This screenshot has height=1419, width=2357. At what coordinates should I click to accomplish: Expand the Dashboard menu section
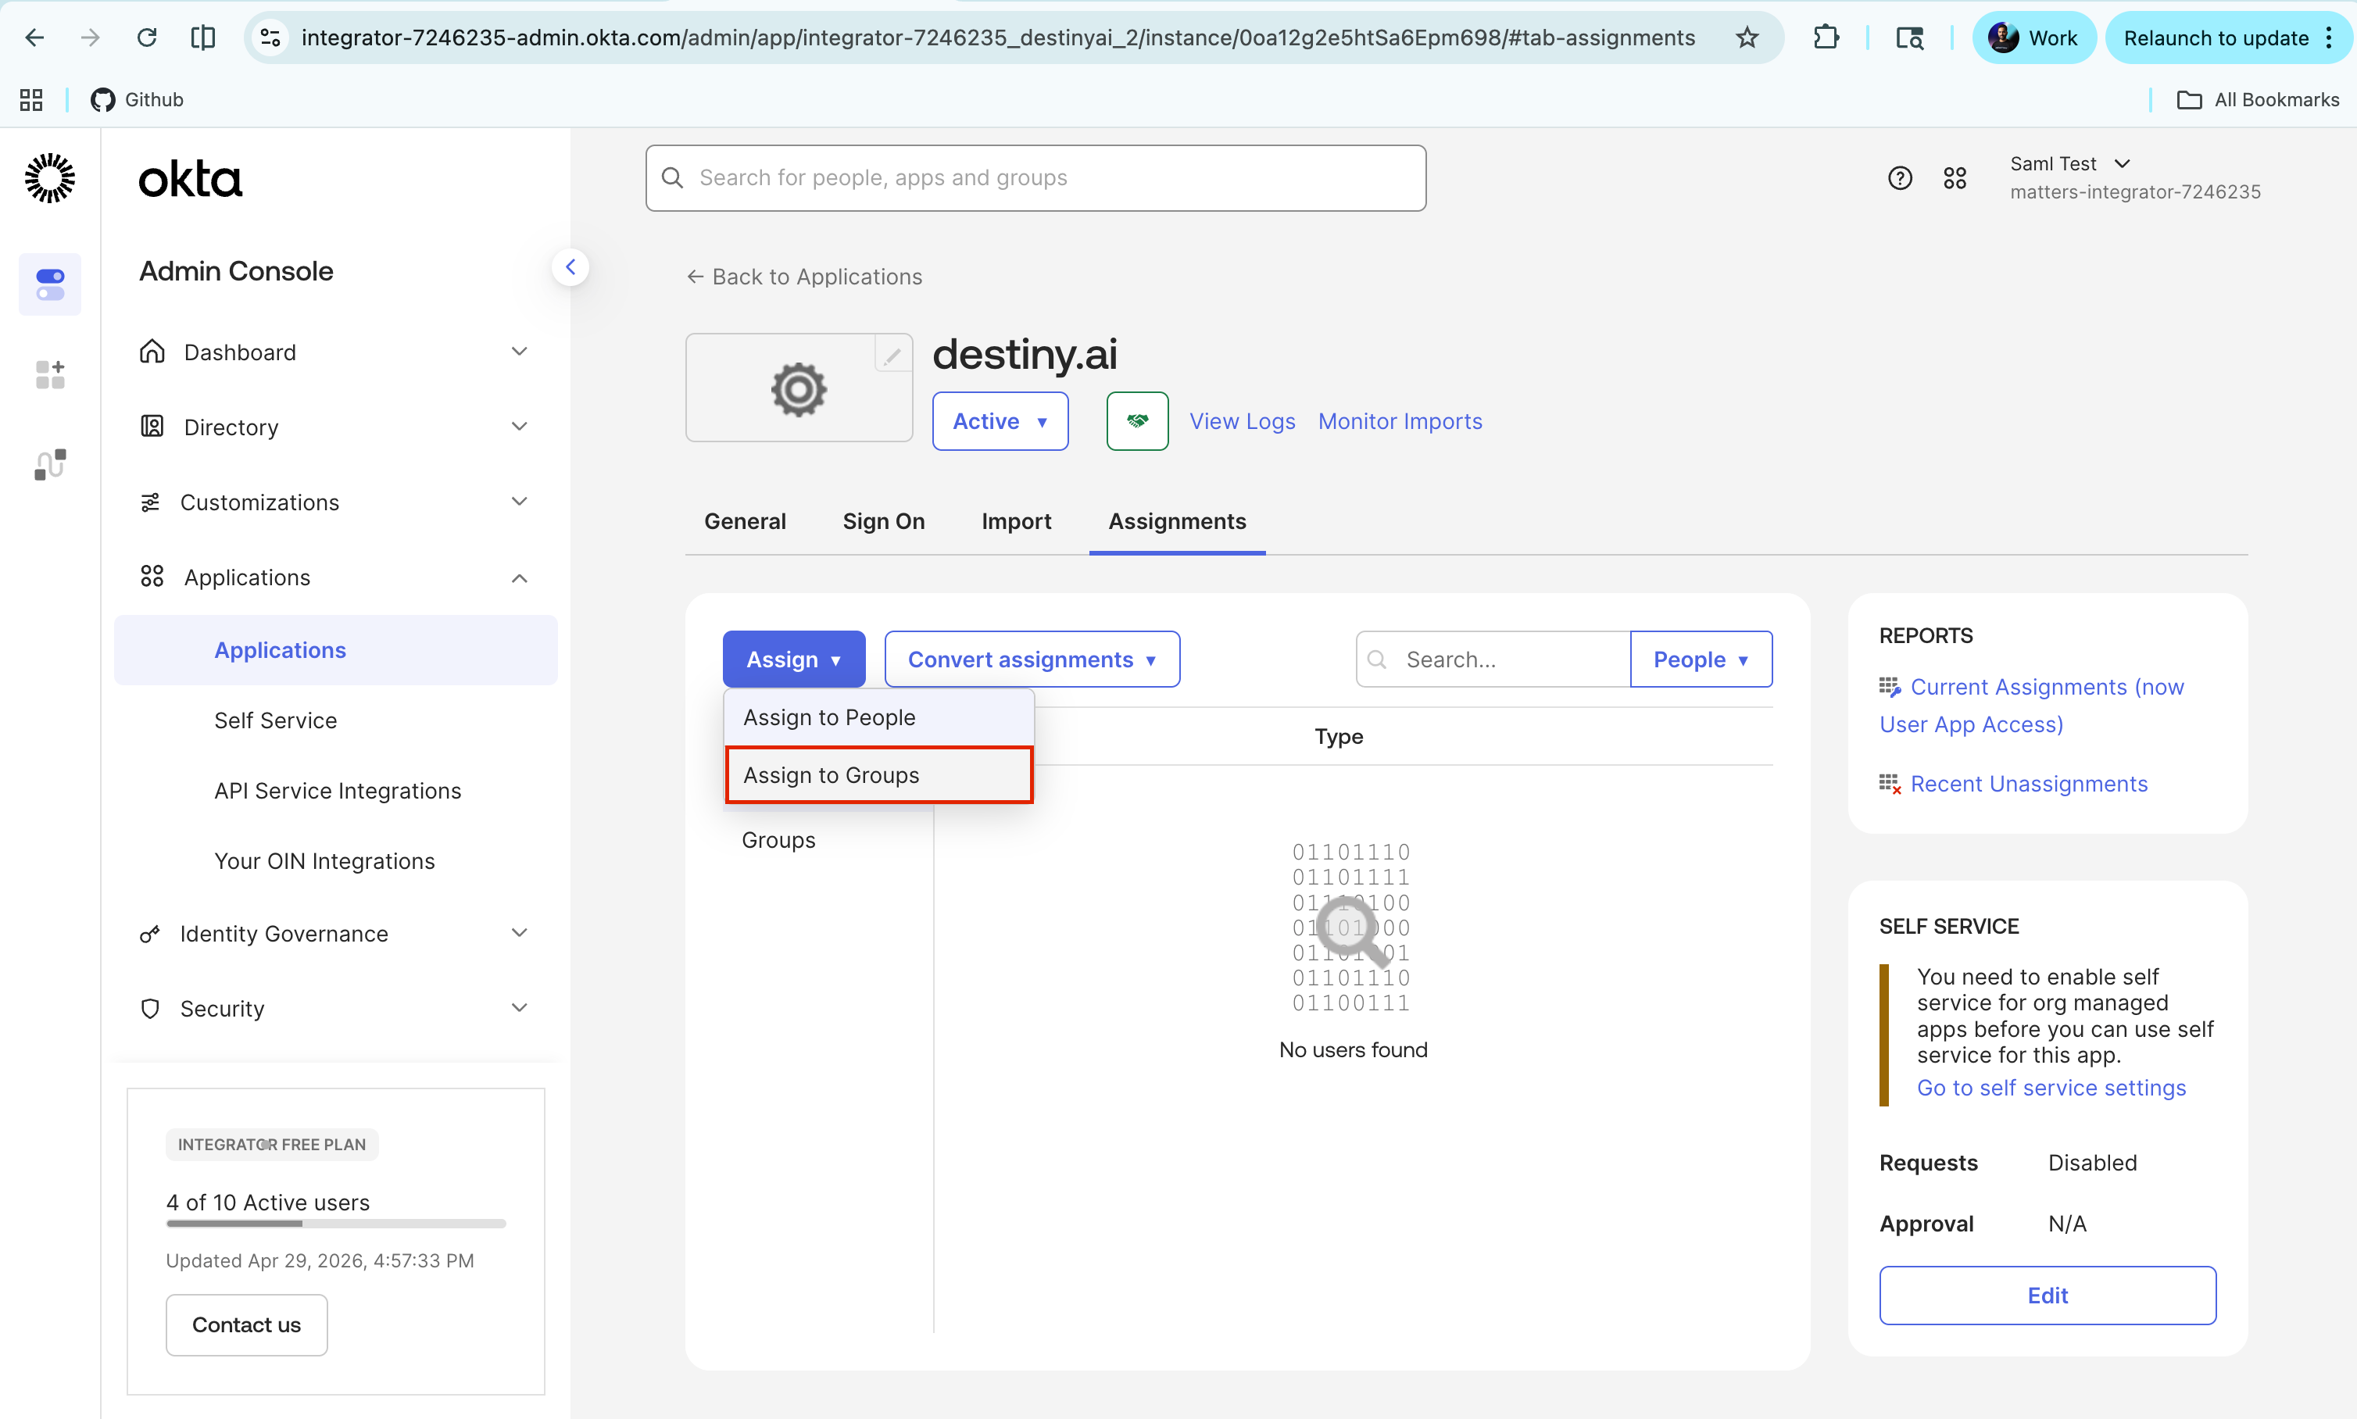click(x=334, y=352)
